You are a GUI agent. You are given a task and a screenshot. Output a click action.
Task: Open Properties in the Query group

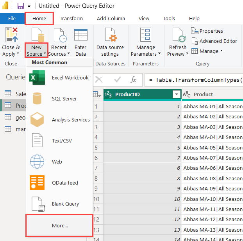click(x=207, y=31)
